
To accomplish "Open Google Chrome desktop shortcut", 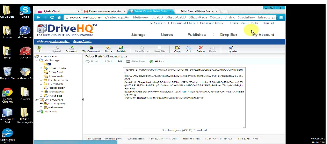I will (7, 95).
